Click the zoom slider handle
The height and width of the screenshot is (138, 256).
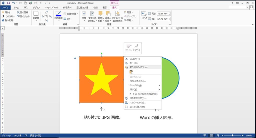point(232,136)
